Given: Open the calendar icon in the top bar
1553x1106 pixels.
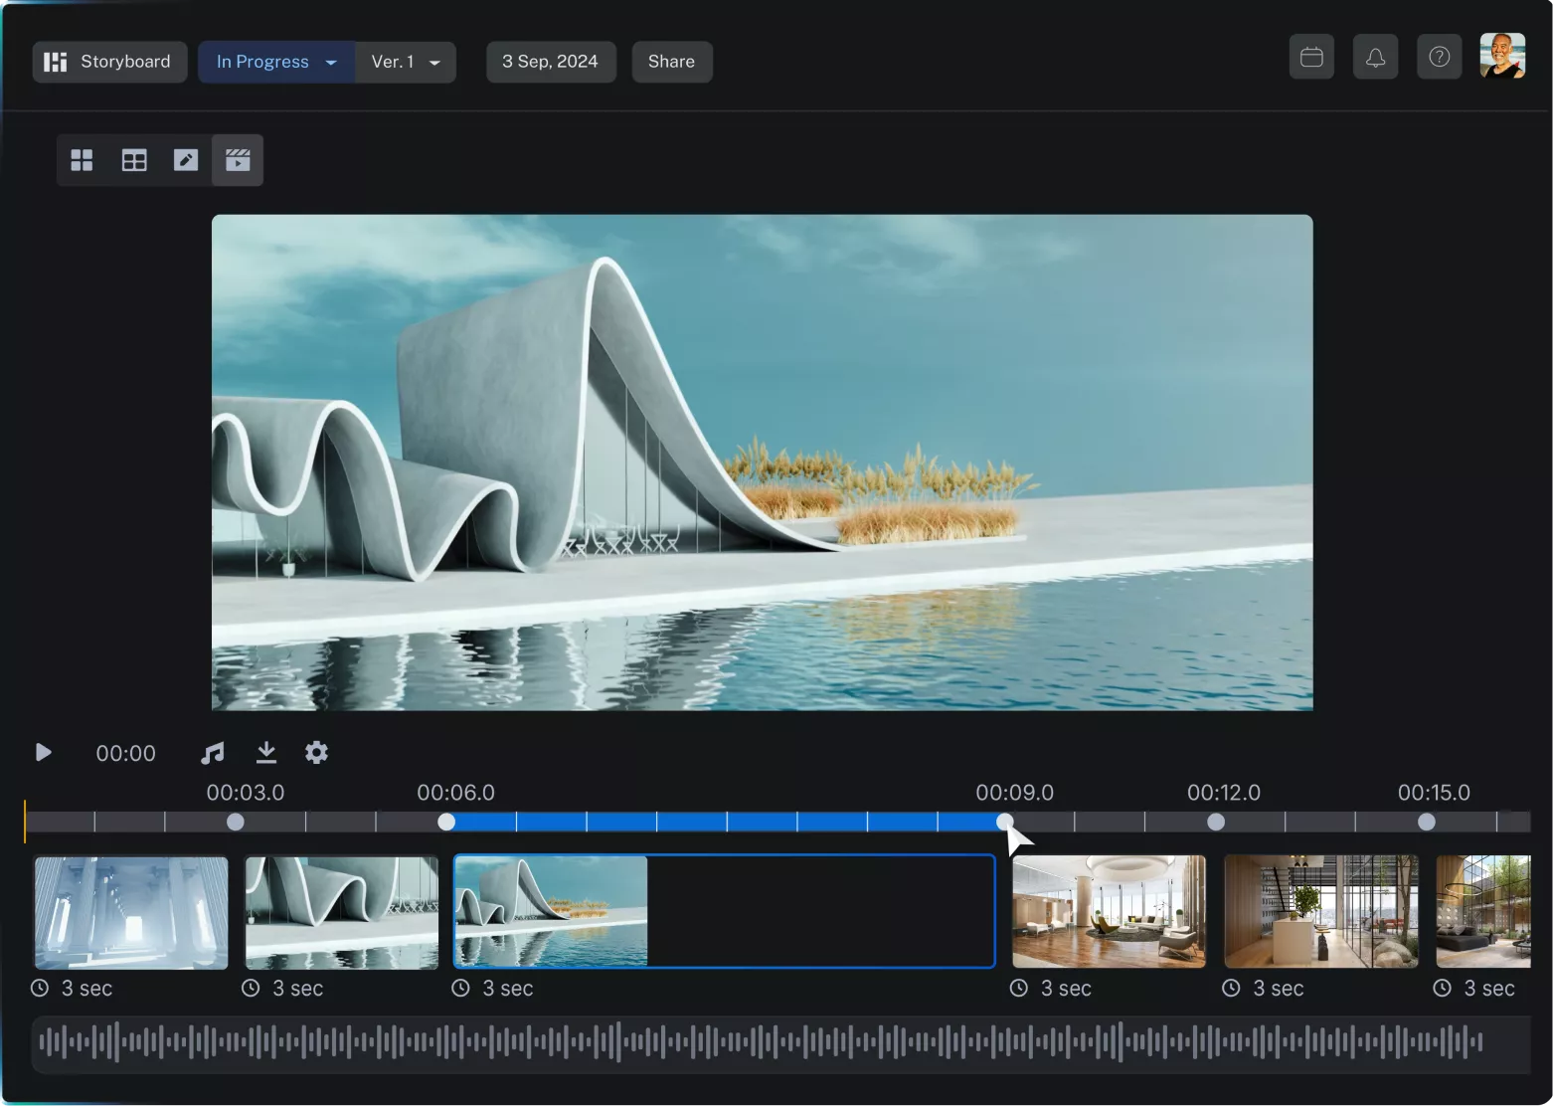Looking at the screenshot, I should [x=1310, y=57].
